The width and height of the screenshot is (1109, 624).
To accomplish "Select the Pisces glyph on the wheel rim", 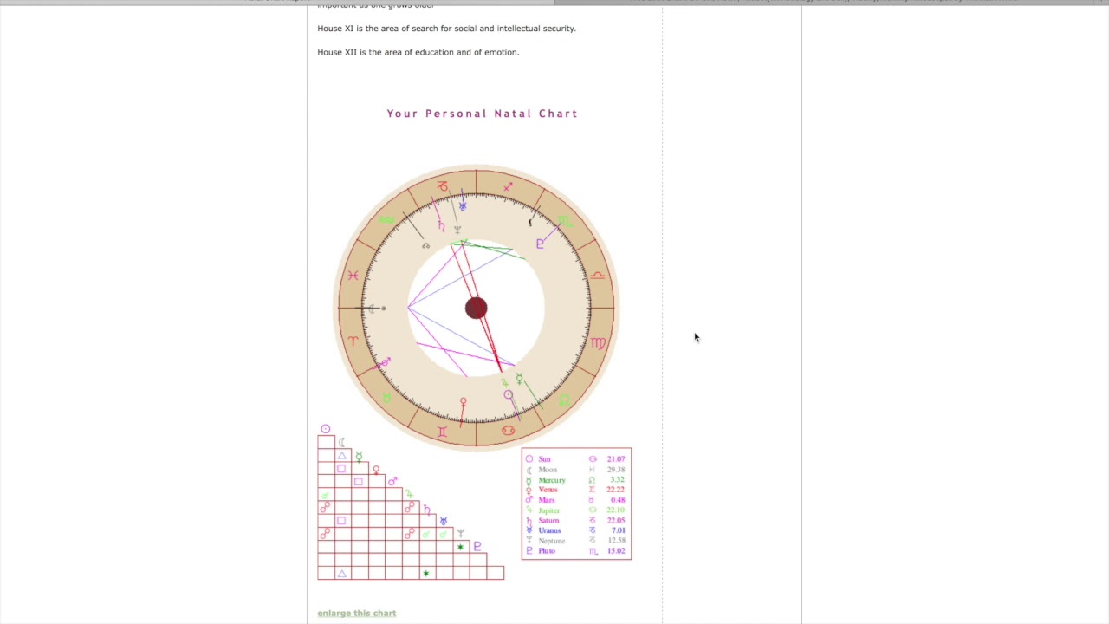I will [353, 276].
